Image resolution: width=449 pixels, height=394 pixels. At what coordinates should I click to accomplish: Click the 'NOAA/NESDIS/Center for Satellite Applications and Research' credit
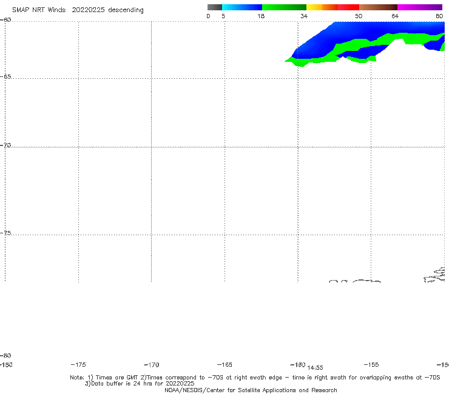[251, 390]
